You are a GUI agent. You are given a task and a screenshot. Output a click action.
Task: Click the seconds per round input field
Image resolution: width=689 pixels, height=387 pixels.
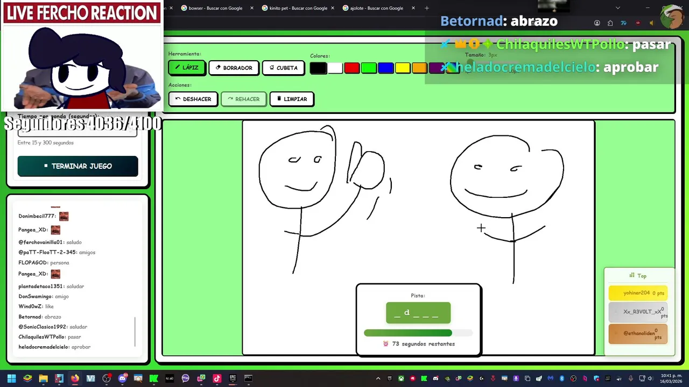pos(78,132)
